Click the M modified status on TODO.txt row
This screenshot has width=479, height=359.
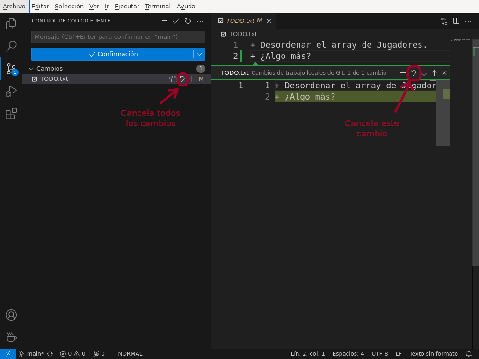[x=201, y=79]
